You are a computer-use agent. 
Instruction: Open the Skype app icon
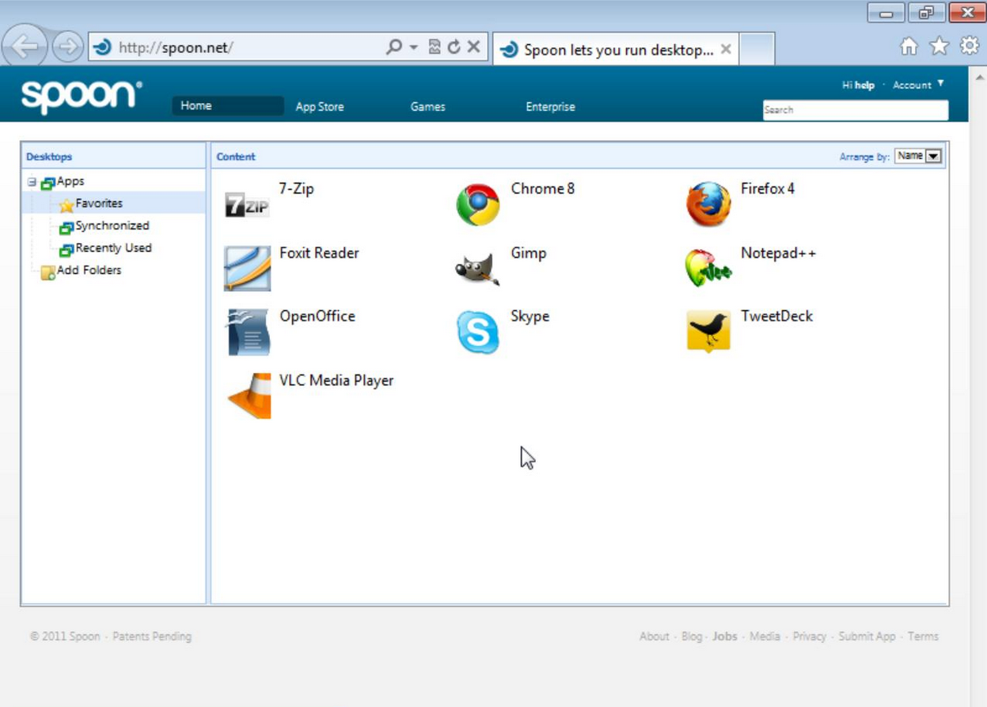point(478,333)
